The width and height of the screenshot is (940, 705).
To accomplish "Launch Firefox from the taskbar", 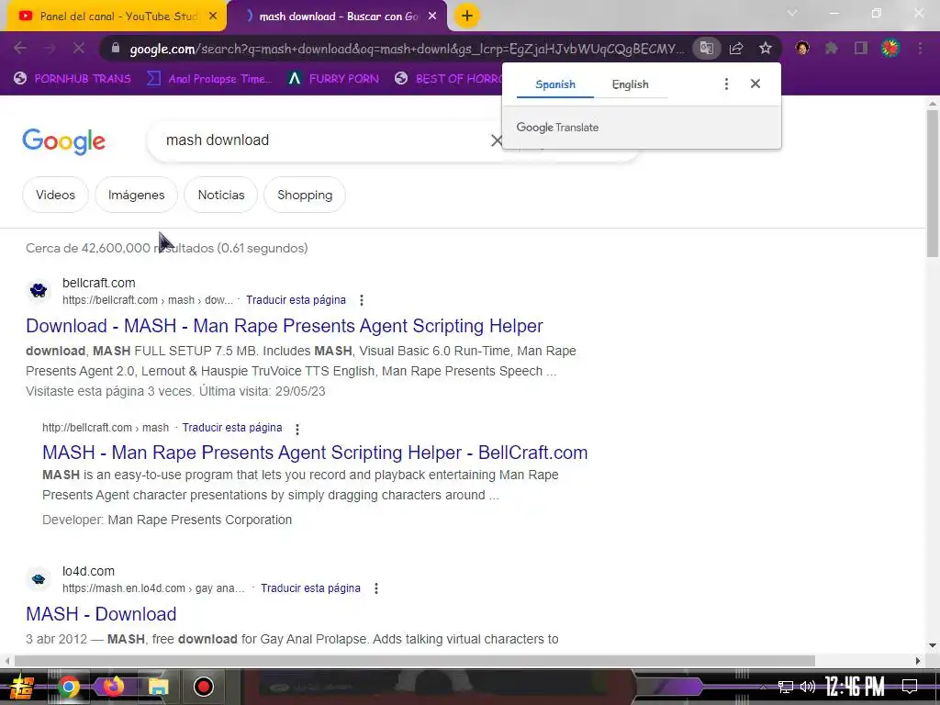I will tap(113, 687).
